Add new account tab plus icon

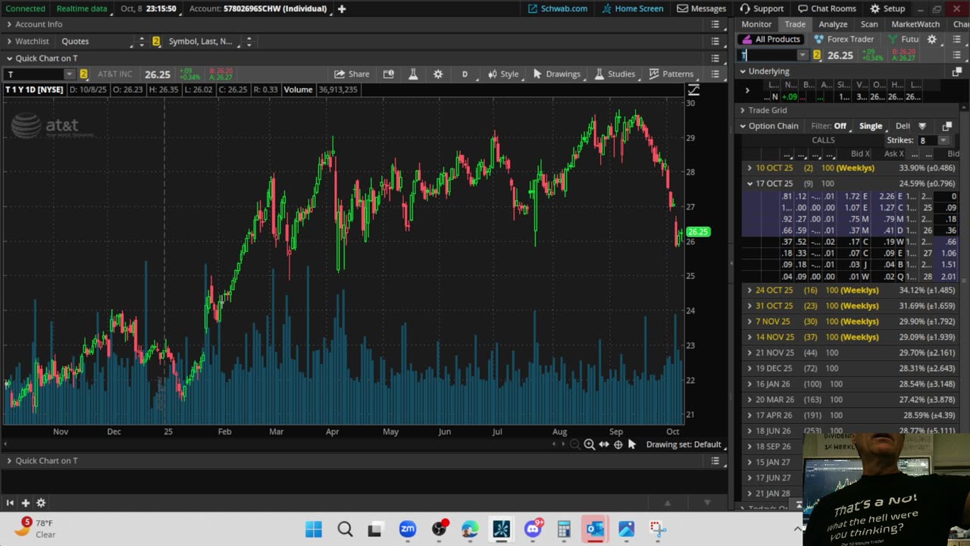342,8
